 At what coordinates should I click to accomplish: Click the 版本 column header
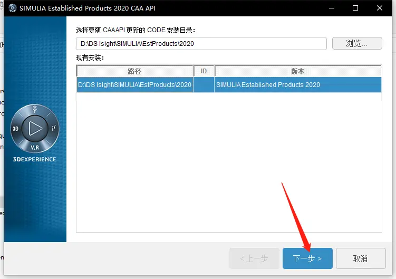(298, 71)
